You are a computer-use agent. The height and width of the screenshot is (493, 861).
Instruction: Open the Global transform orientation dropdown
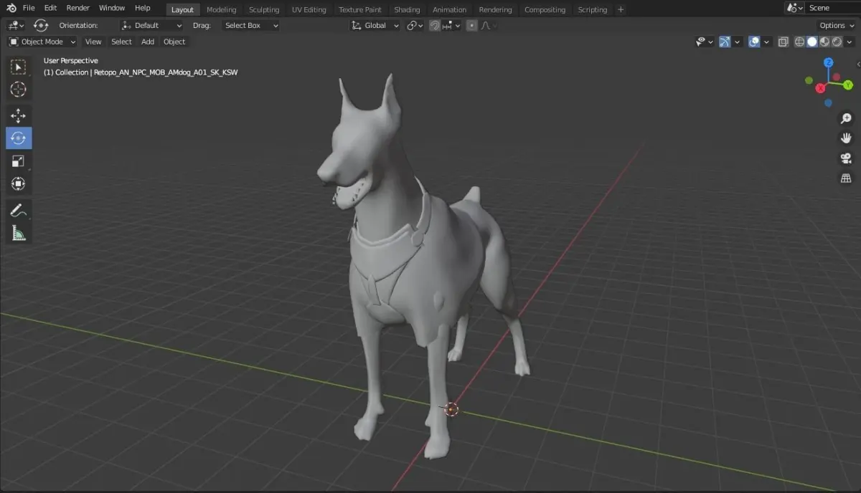pyautogui.click(x=375, y=25)
